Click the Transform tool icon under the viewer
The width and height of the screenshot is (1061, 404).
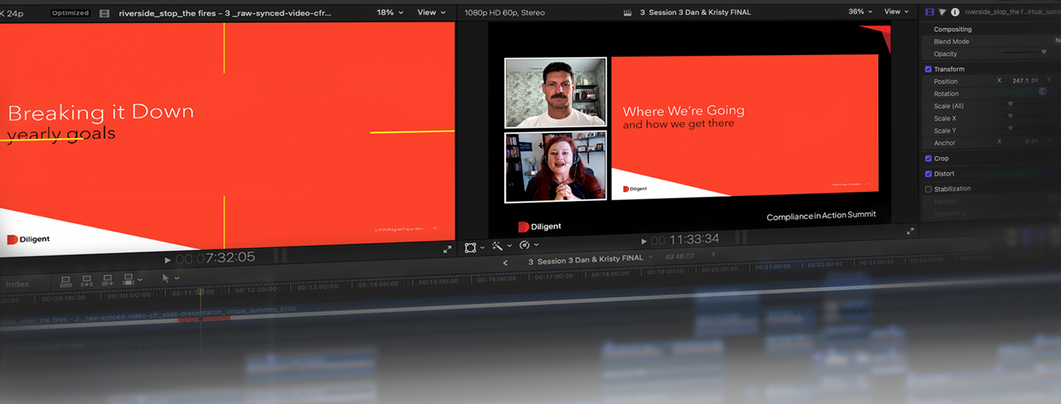coord(470,248)
